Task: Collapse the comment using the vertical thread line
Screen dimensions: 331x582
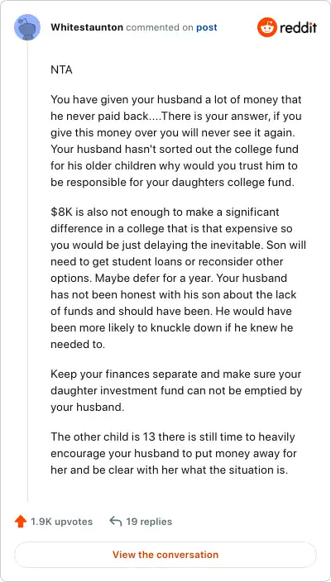Action: pyautogui.click(x=27, y=271)
